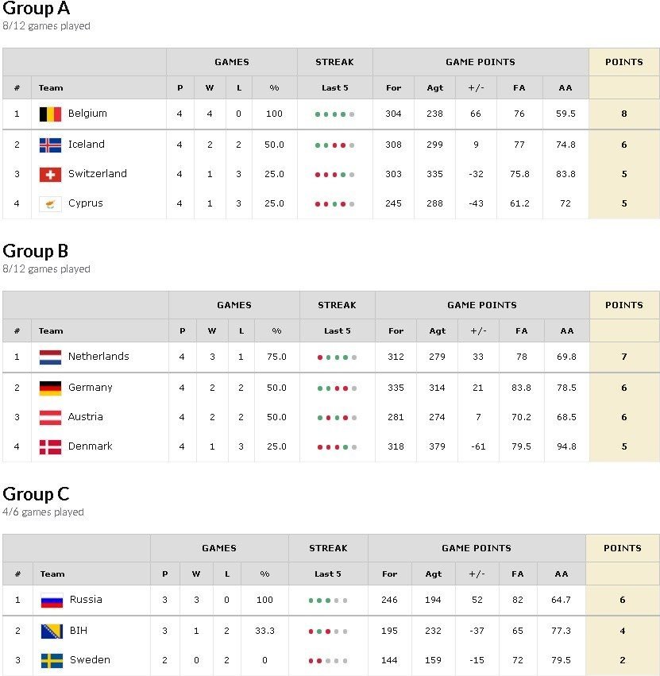Click Belgium's Last 5 streak dots
Screen dimensions: 660x676
pos(334,114)
